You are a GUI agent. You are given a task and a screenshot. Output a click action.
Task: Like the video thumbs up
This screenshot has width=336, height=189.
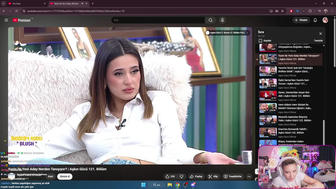[170, 176]
